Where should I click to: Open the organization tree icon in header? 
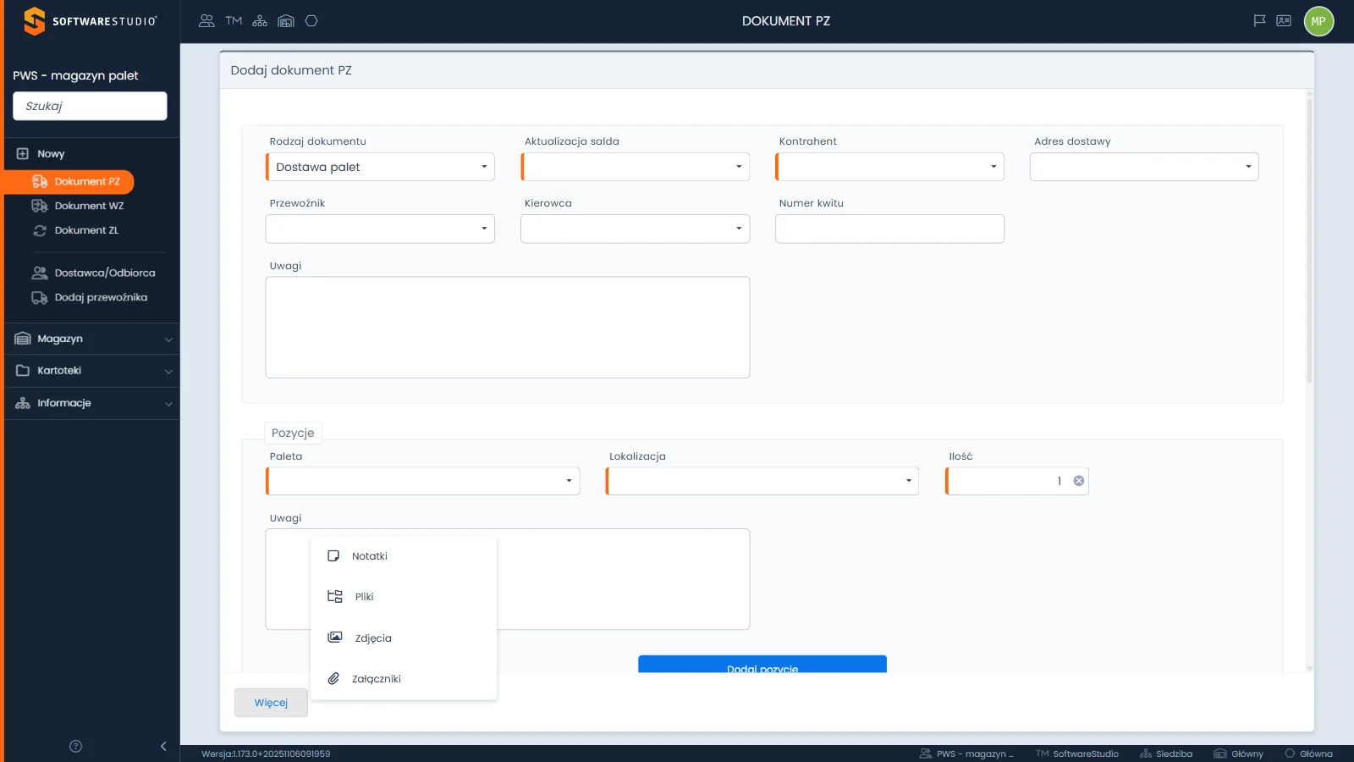(x=260, y=21)
